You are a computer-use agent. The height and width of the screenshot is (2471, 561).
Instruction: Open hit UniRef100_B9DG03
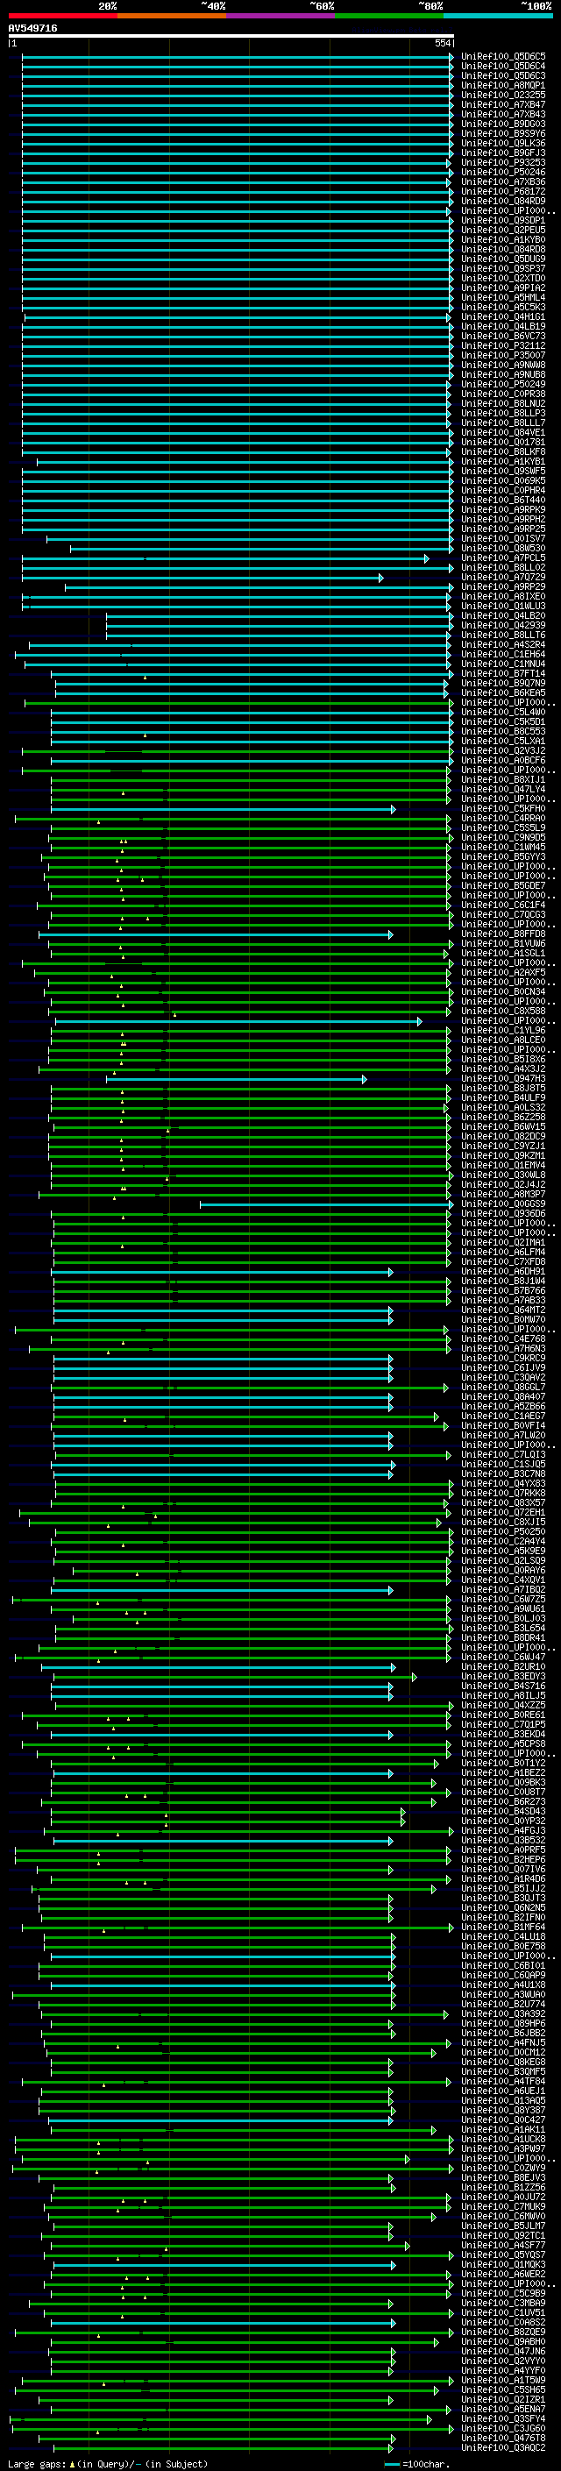tap(503, 124)
